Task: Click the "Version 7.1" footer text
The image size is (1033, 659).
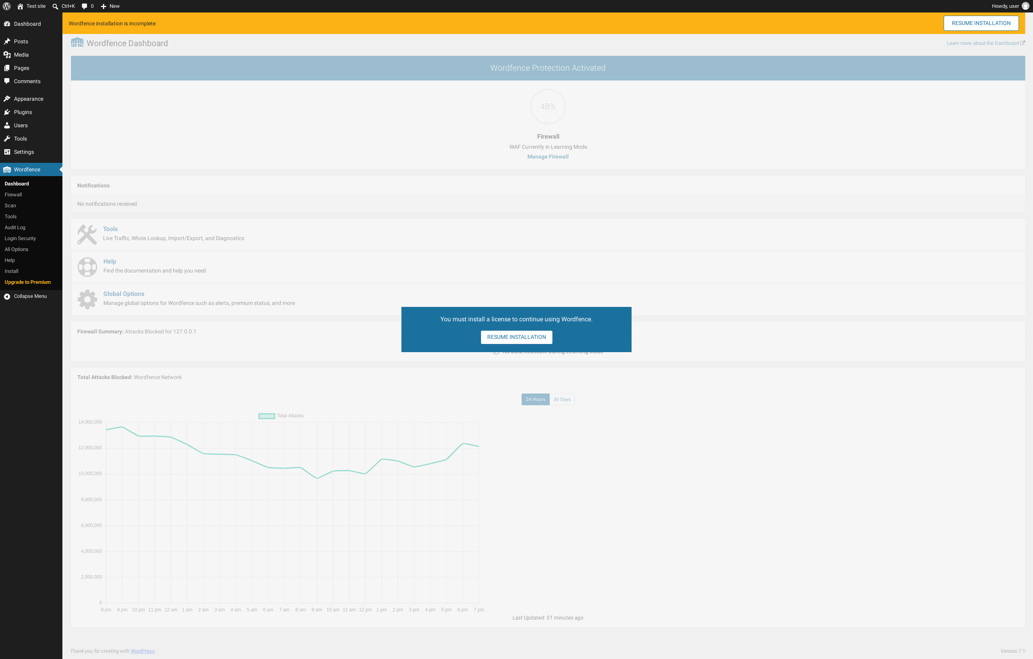Action: [1012, 651]
